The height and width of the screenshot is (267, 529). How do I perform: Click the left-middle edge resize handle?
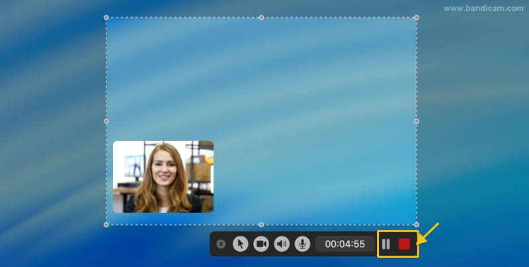[x=106, y=121]
